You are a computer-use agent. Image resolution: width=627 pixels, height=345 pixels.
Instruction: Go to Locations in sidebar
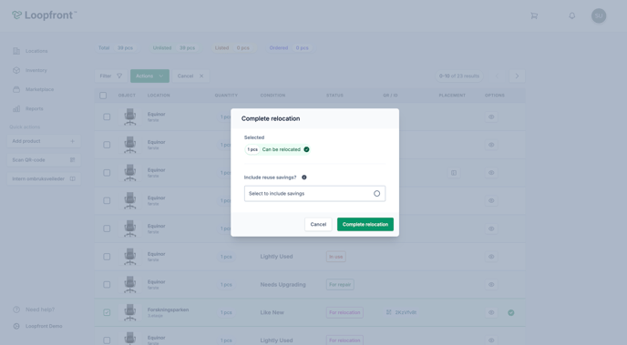click(36, 51)
